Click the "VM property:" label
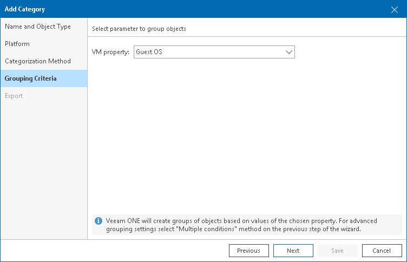The image size is (407, 262). coord(111,52)
